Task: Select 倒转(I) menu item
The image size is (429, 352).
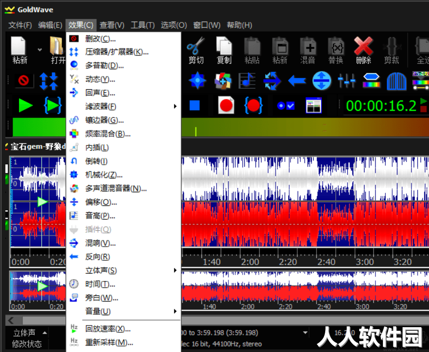Action: point(123,161)
